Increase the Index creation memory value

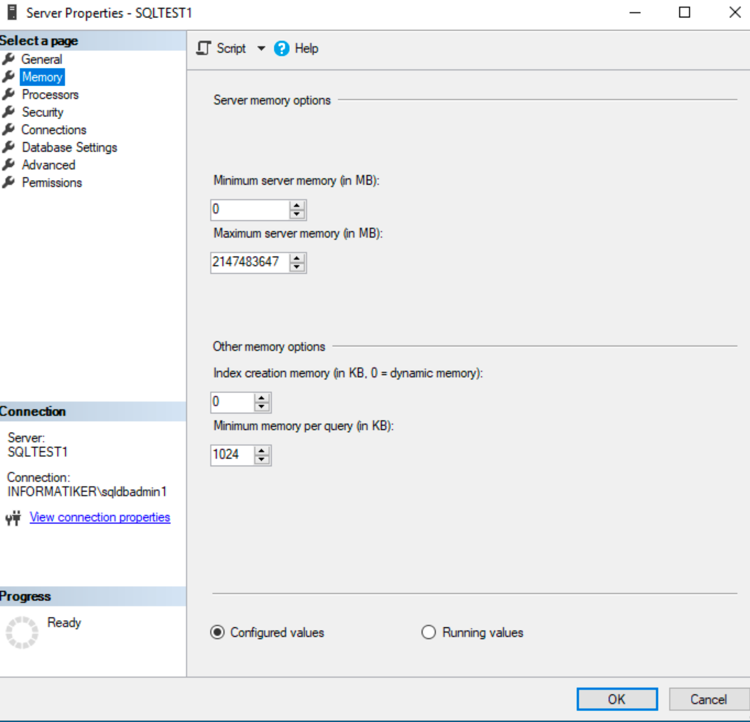262,398
